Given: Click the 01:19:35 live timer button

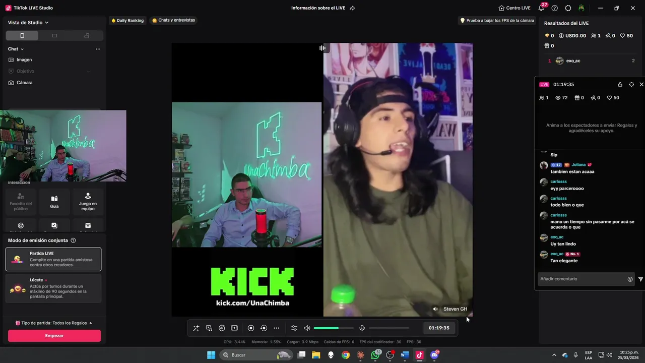Looking at the screenshot, I should coord(439,328).
